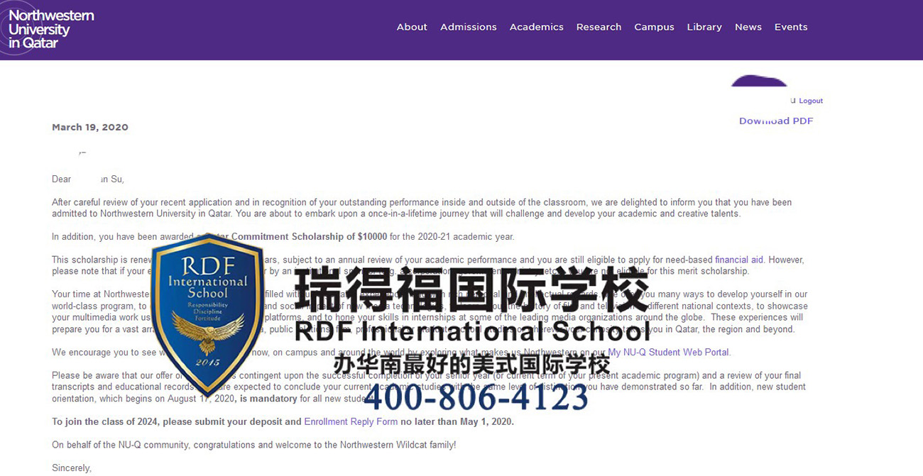
Task: Open the My NU-Q Student Web Portal link
Action: click(669, 352)
